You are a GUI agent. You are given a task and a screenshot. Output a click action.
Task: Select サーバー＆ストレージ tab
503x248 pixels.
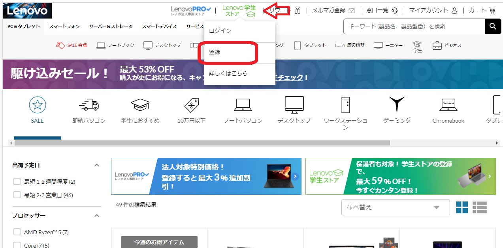pyautogui.click(x=111, y=26)
